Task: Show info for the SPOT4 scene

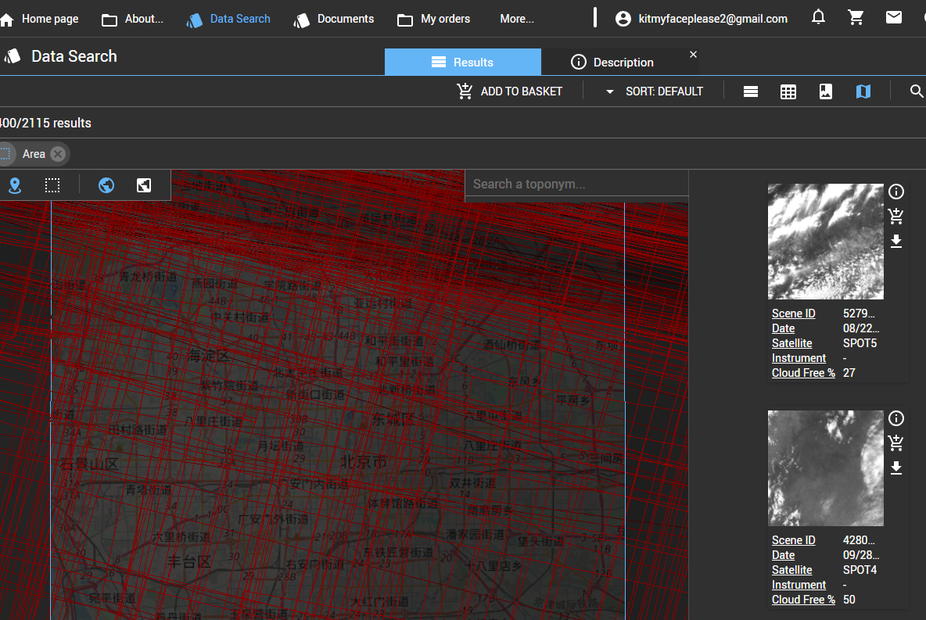Action: [895, 418]
